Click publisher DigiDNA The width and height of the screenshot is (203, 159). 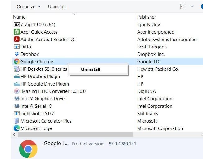coord(147,91)
